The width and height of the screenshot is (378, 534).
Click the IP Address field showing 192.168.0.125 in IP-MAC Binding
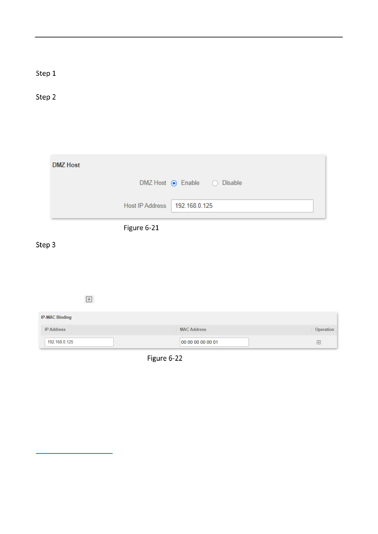pos(79,342)
